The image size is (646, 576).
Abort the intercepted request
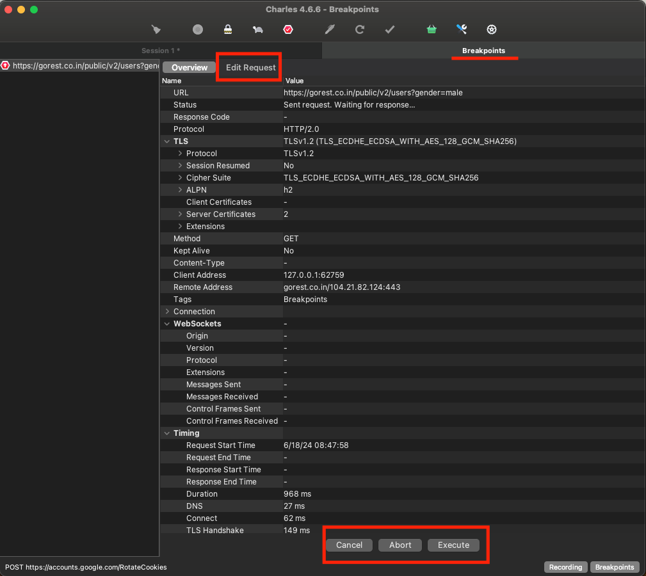coord(400,545)
